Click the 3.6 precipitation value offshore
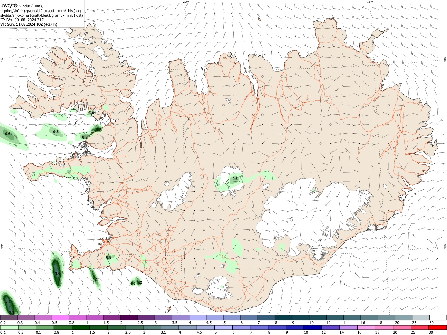 pyautogui.click(x=58, y=273)
